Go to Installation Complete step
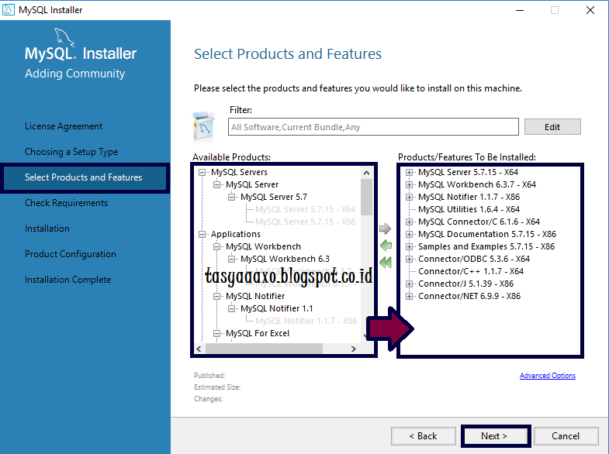609x454 pixels. 68,280
